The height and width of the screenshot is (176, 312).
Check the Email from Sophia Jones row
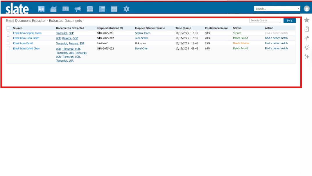[x=8, y=33]
